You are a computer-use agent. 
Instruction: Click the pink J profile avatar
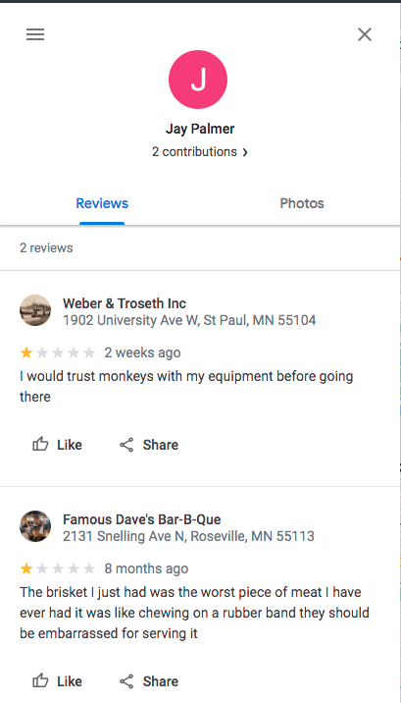click(198, 80)
